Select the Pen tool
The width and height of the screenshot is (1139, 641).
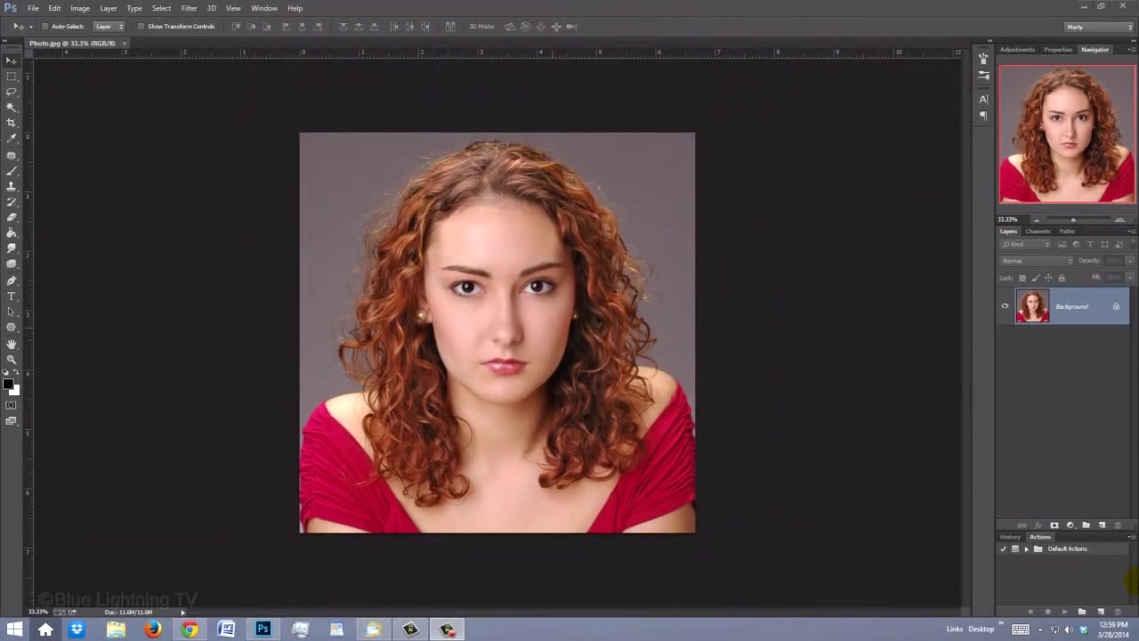coord(12,280)
